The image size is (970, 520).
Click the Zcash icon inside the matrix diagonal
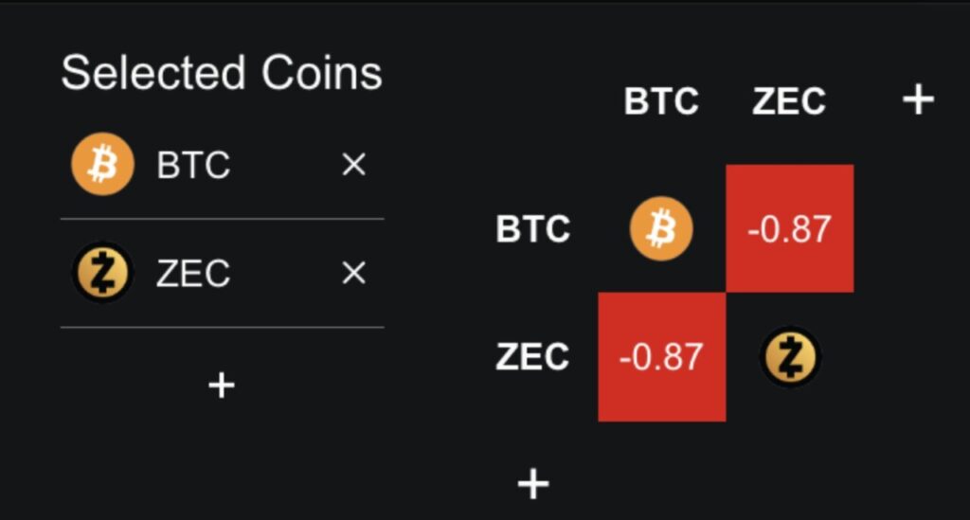[790, 357]
